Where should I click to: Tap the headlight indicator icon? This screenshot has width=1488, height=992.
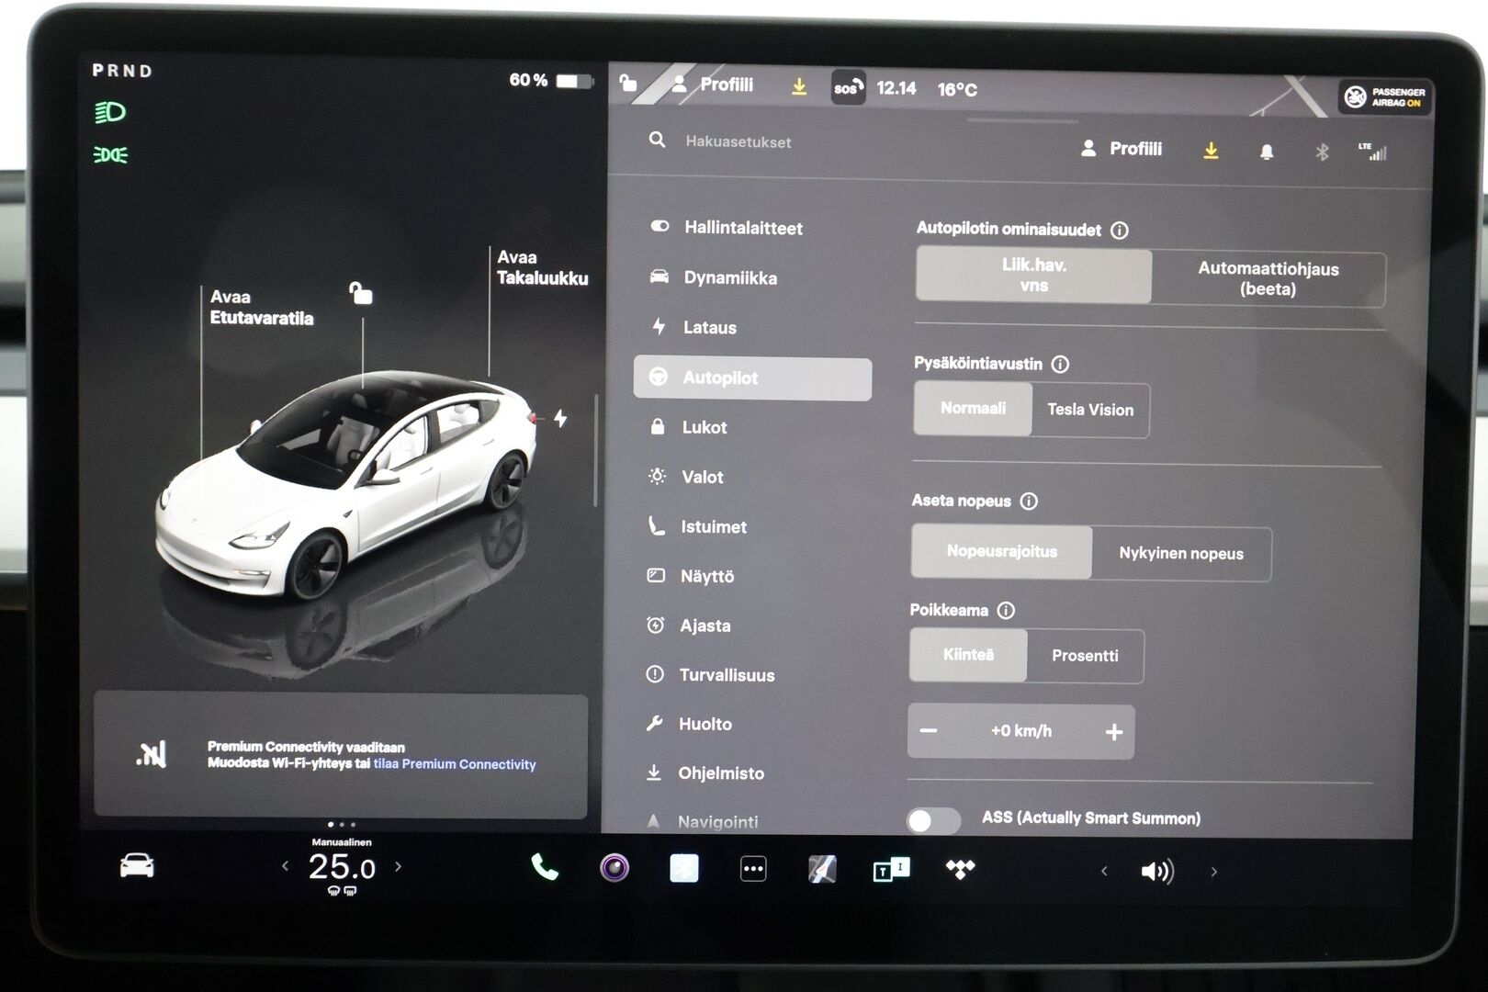click(110, 113)
